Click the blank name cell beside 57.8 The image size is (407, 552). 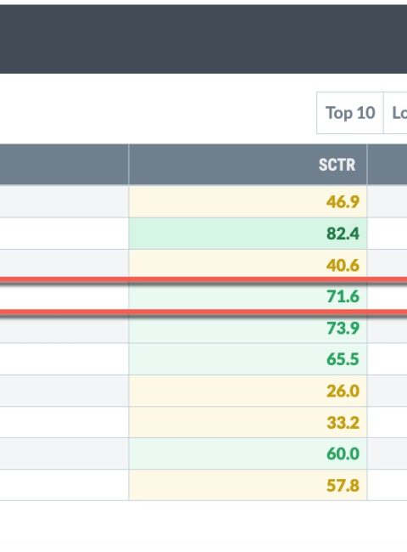(x=64, y=485)
